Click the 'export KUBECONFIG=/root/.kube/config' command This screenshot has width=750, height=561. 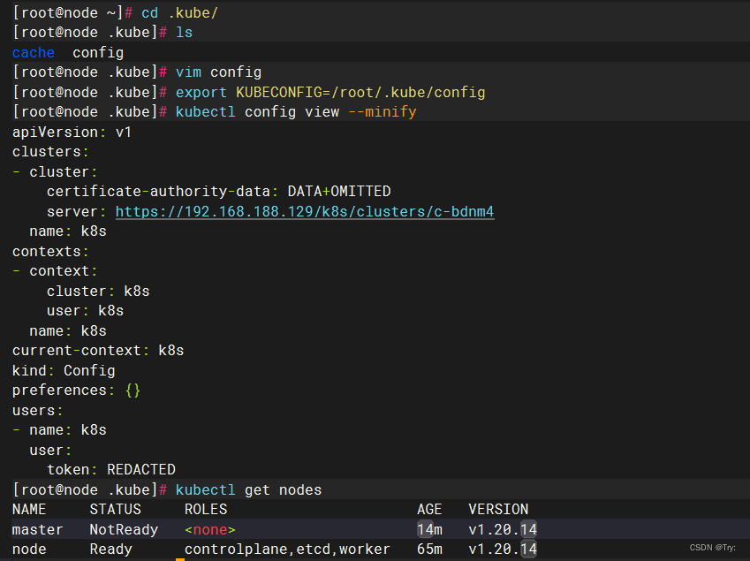331,92
